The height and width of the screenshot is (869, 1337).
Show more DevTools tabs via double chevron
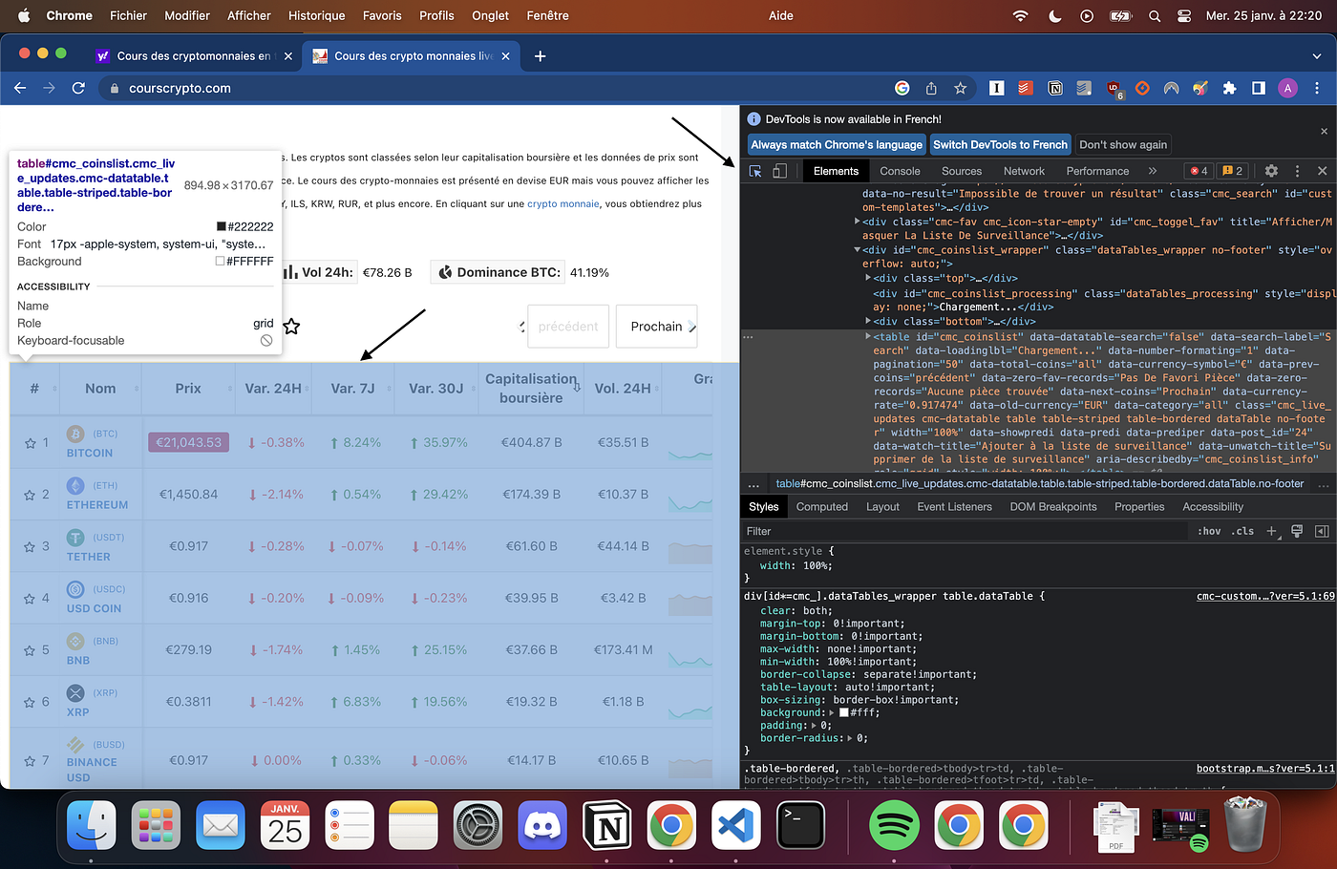point(1152,171)
